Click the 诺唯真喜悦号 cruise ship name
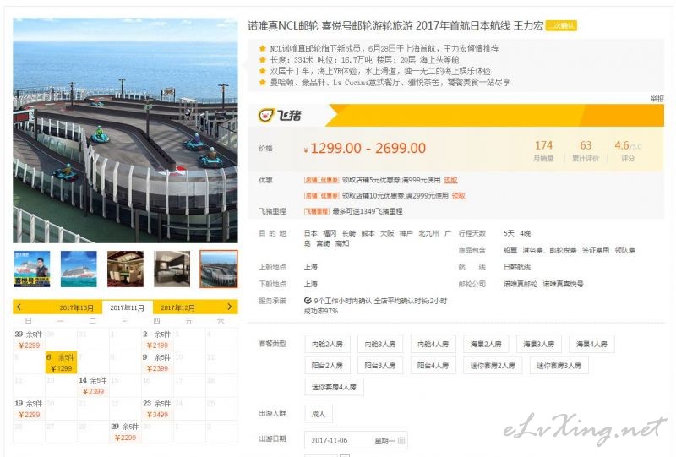 click(563, 284)
